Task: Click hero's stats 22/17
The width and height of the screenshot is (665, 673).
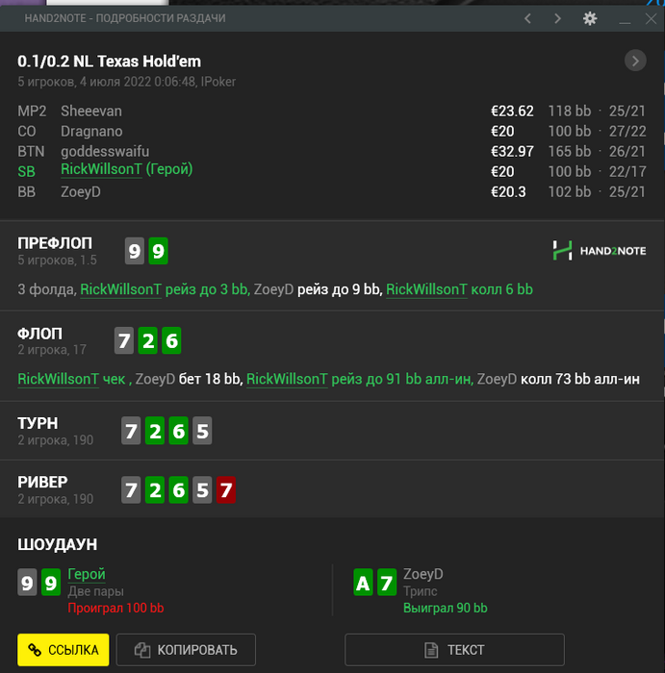Action: tap(627, 172)
